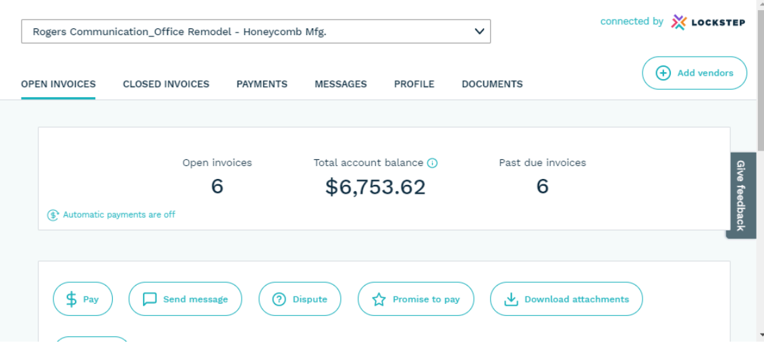Screen dimensions: 764x343
Task: Click the plus icon on Add vendors
Action: pos(663,73)
